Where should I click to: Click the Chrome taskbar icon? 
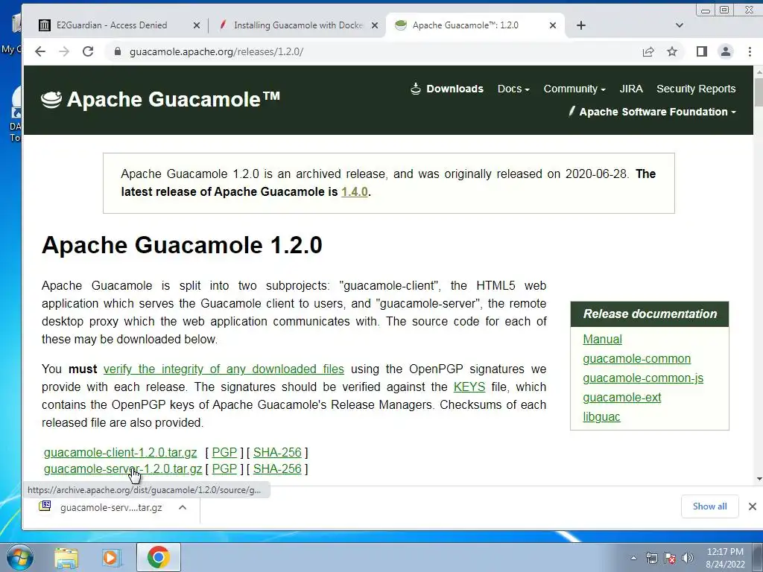tap(158, 557)
